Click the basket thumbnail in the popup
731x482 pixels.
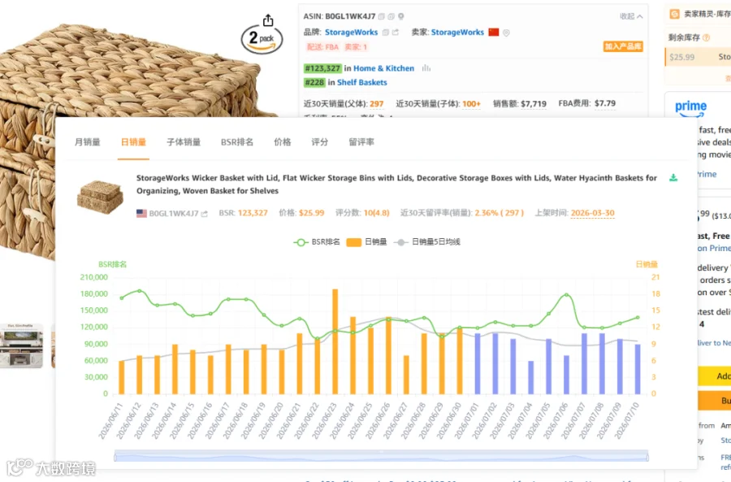(100, 197)
